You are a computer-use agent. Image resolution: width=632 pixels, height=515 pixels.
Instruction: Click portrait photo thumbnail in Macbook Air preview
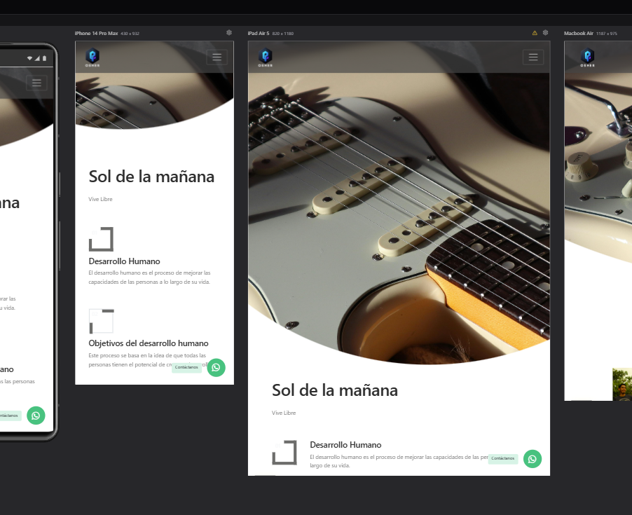click(622, 385)
